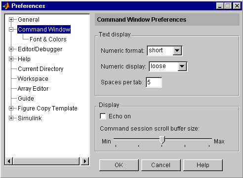Viewport: 243px width, 178px height.
Task: Expand the Simulink preferences node
Action: click(11, 118)
